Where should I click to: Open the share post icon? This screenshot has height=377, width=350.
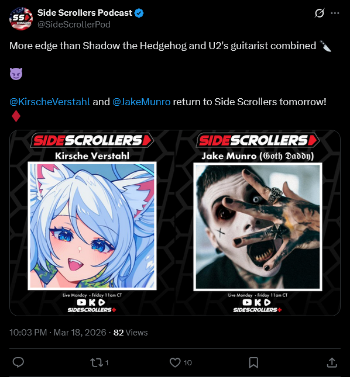pos(332,362)
